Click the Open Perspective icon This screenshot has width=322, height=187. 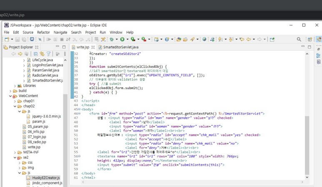tap(310, 40)
